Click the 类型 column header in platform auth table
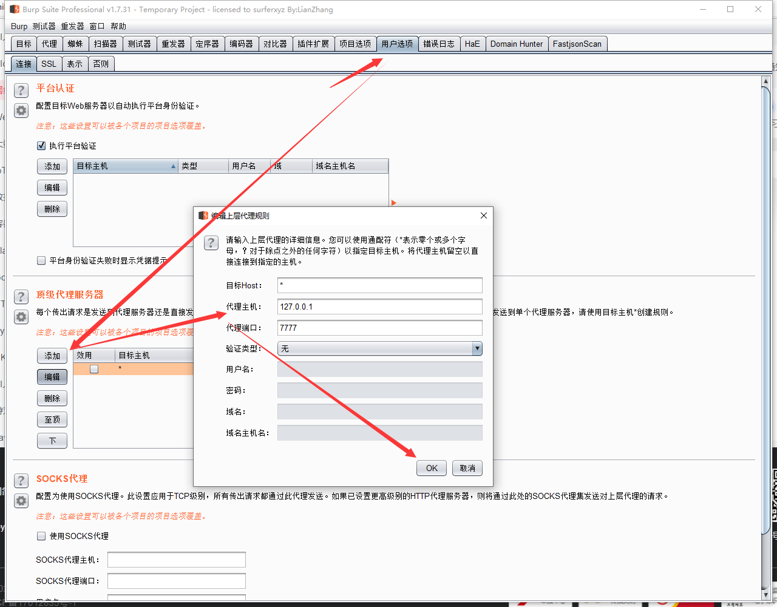 203,166
